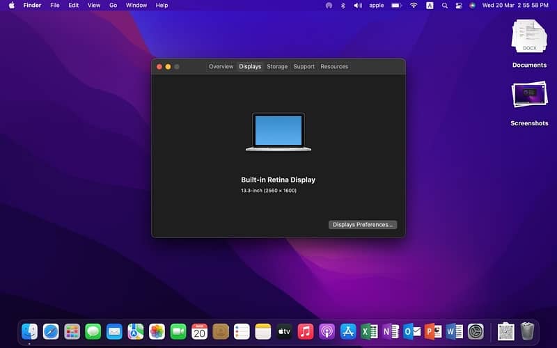Open the Window menu
The width and height of the screenshot is (557, 348).
pyautogui.click(x=136, y=6)
